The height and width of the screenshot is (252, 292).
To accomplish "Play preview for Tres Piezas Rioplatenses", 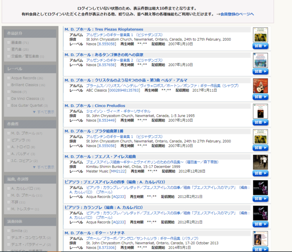I will point(260,46).
